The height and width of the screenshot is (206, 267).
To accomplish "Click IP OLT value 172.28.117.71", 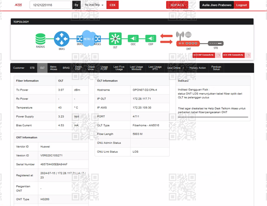I will coord(142,99).
